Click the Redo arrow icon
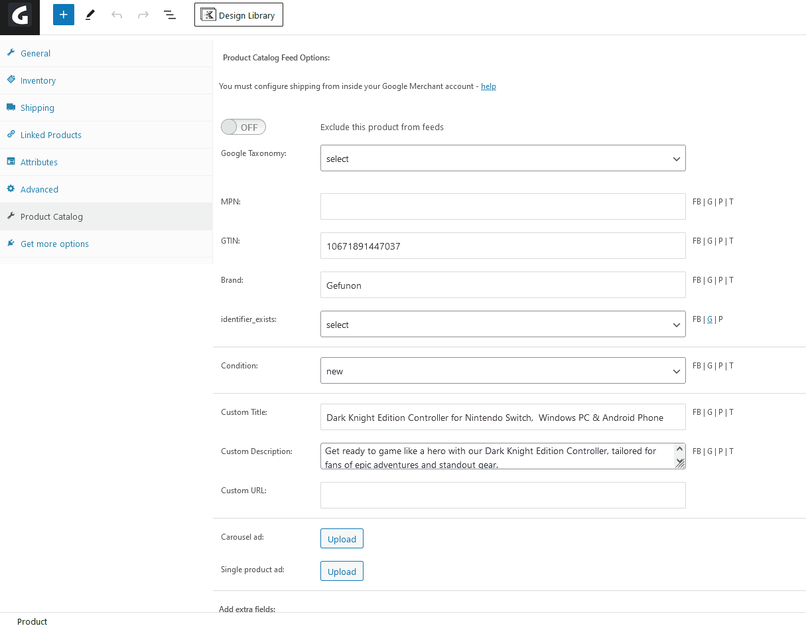Image resolution: width=806 pixels, height=626 pixels. (x=143, y=15)
